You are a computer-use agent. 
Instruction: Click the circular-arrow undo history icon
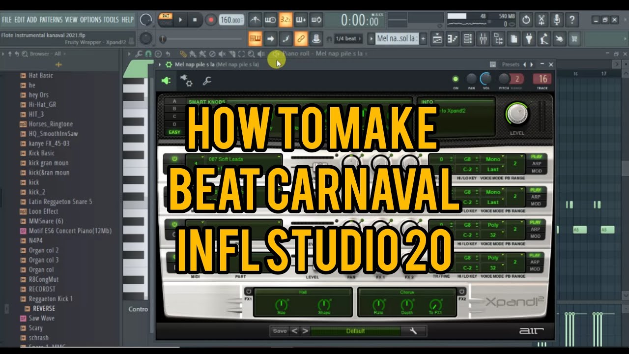pos(526,20)
